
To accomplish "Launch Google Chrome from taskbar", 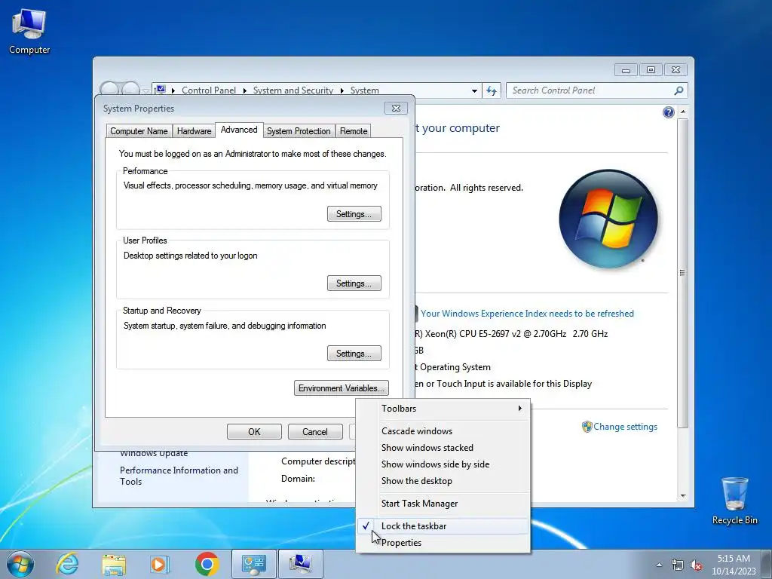I will (207, 564).
